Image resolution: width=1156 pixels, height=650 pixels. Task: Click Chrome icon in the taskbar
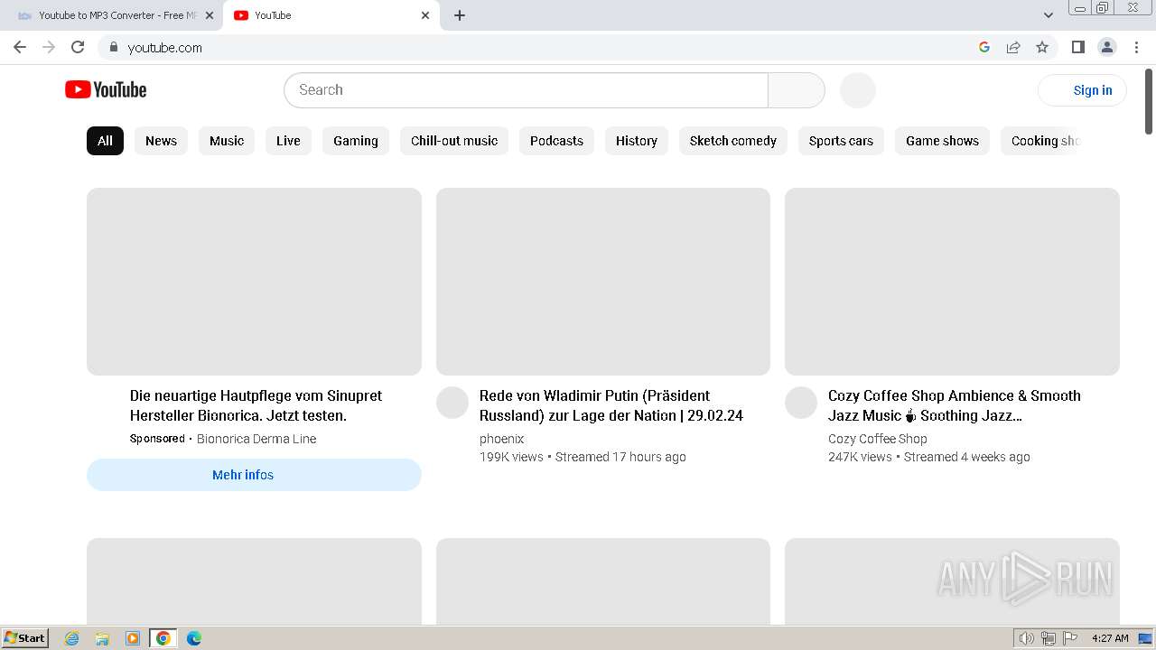(163, 638)
